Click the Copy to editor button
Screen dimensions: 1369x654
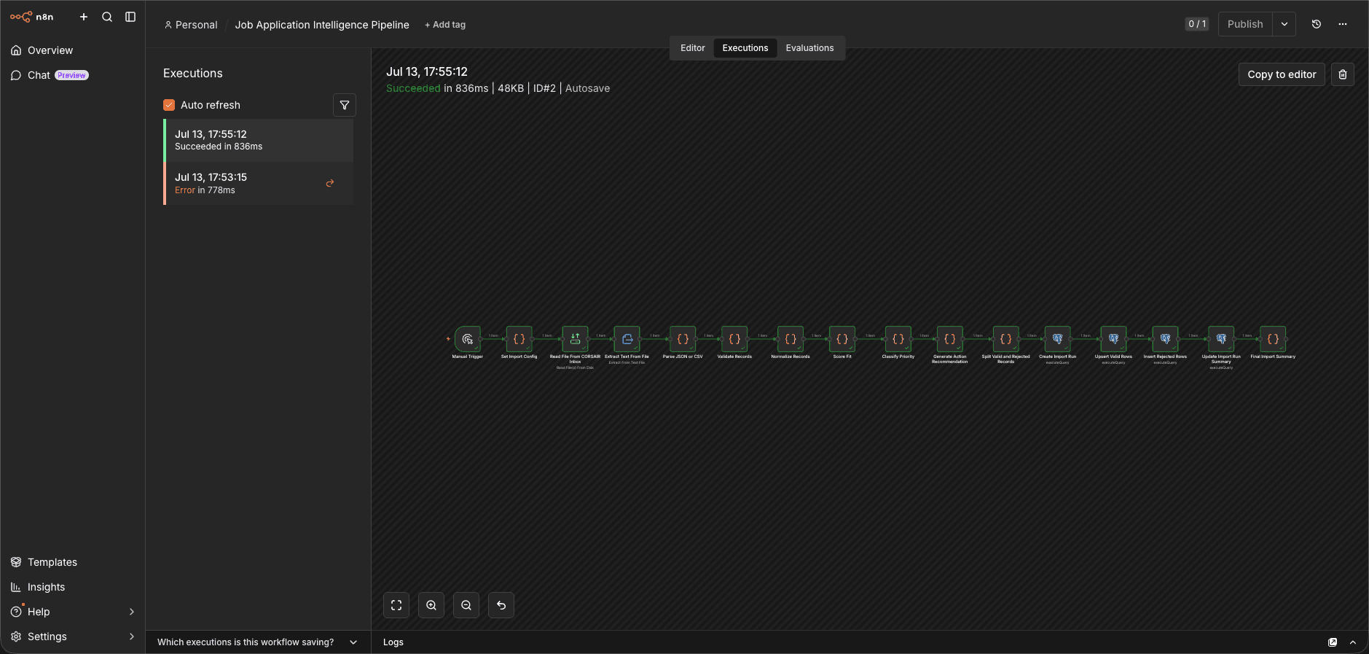tap(1282, 74)
